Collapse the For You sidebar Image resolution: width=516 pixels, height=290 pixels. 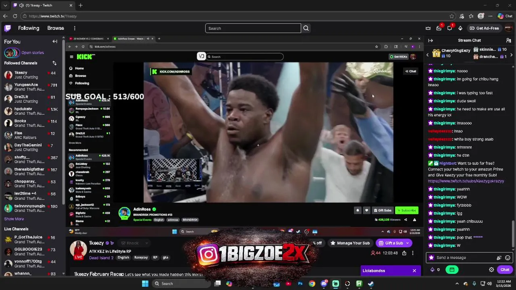tap(55, 41)
